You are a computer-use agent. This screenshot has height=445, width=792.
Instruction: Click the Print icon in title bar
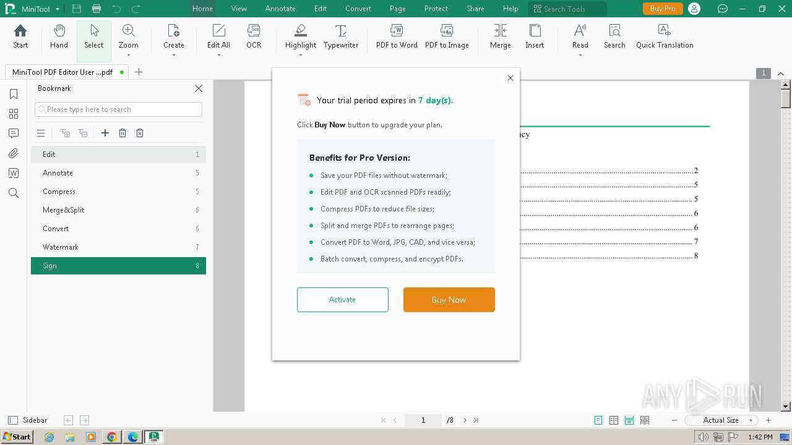(97, 9)
